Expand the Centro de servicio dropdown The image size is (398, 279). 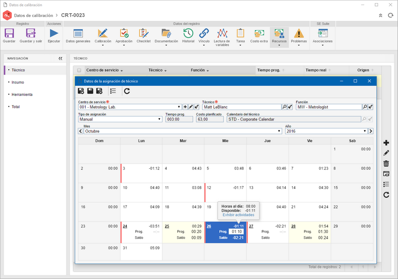pos(179,107)
